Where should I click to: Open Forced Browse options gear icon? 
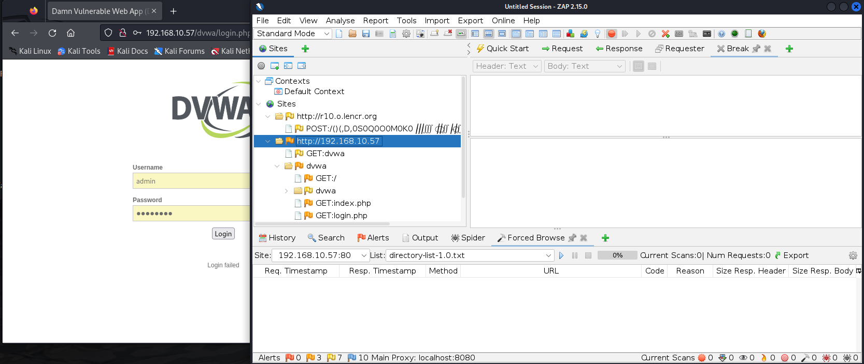(x=853, y=255)
